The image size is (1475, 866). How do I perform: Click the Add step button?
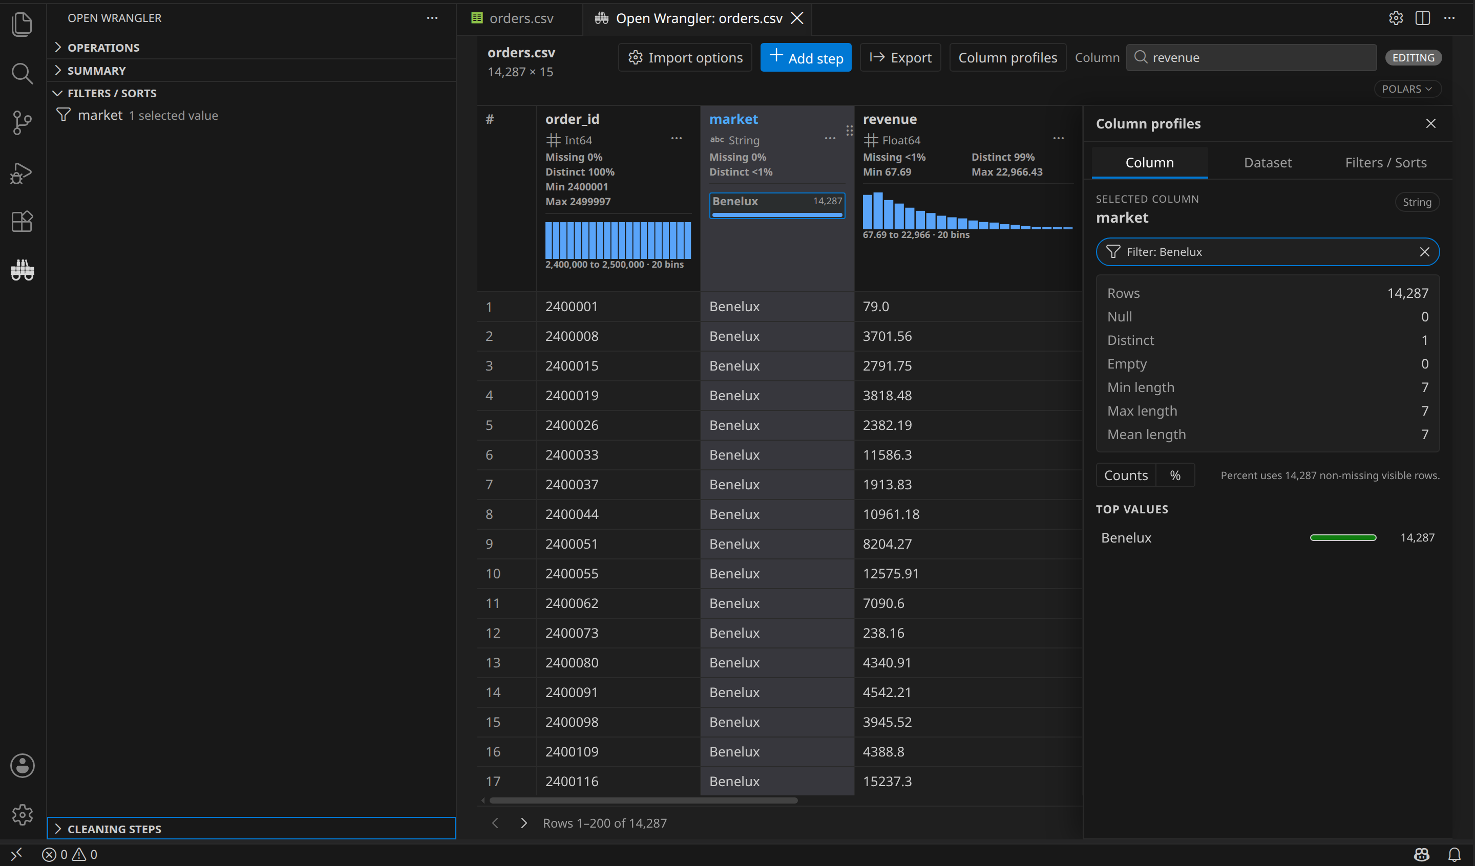point(806,57)
